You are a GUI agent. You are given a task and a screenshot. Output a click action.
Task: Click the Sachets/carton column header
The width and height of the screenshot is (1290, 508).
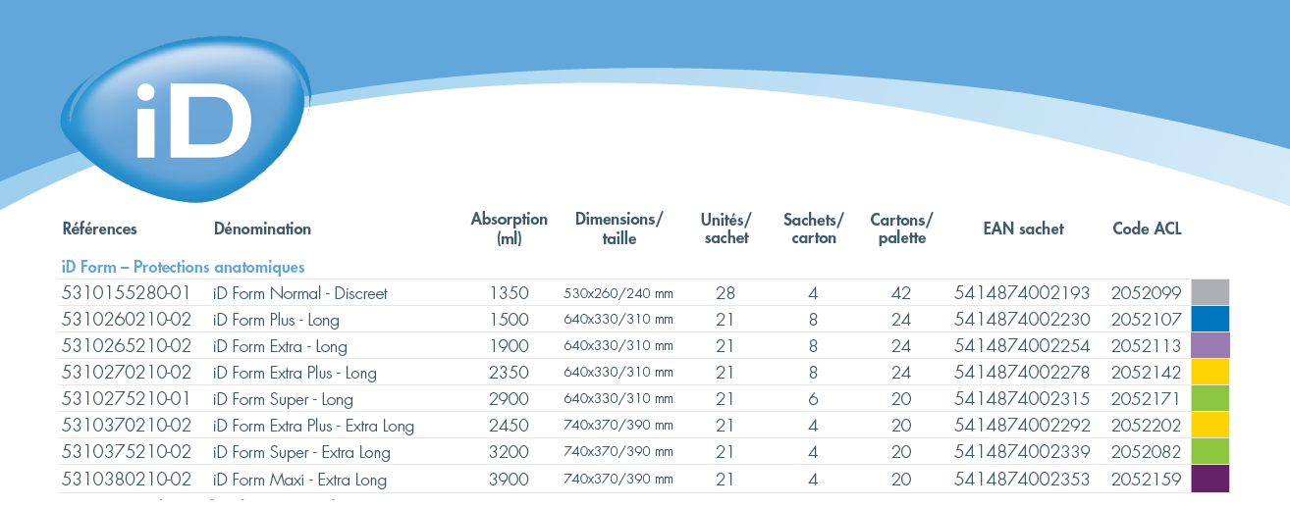pos(814,229)
